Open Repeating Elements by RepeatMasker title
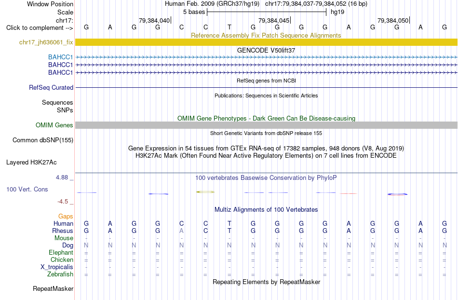The image size is (458, 300). pos(267,282)
